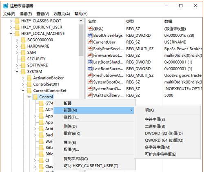Create a new 可扩充字符串值(E)
204x172 pixels.
tap(167, 154)
